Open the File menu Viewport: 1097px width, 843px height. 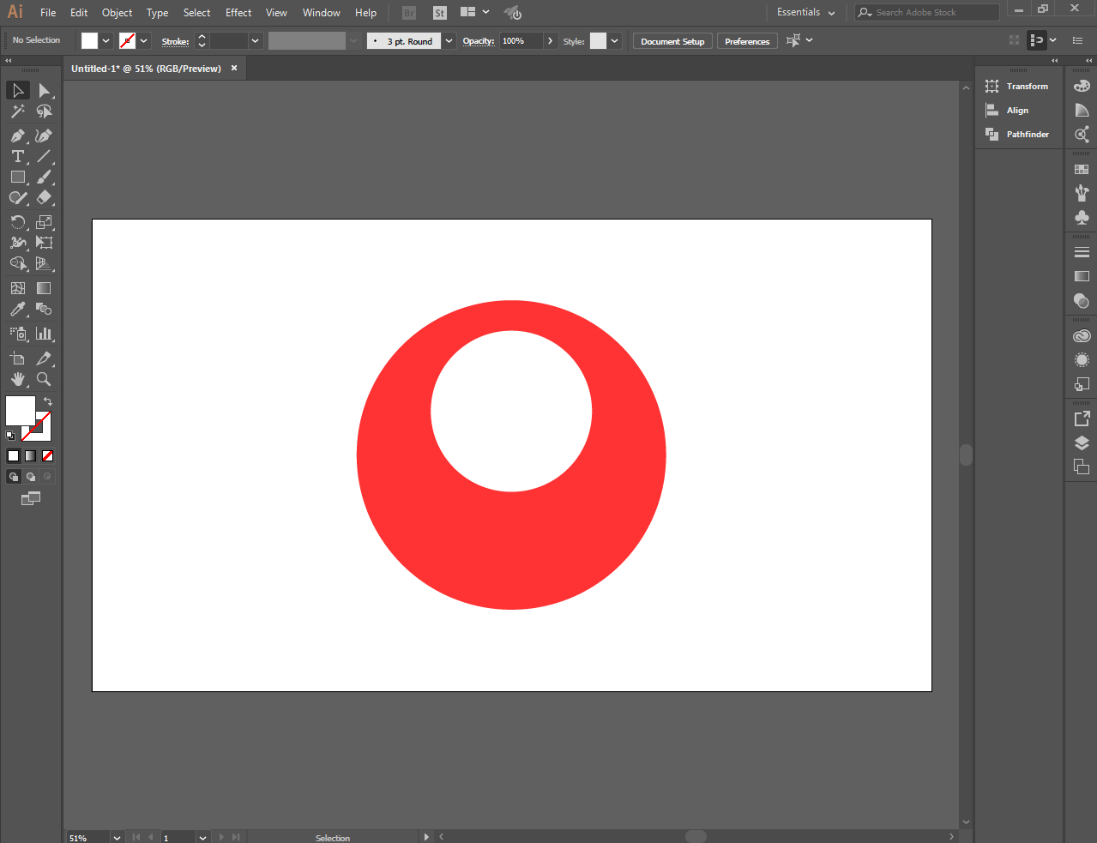click(48, 13)
